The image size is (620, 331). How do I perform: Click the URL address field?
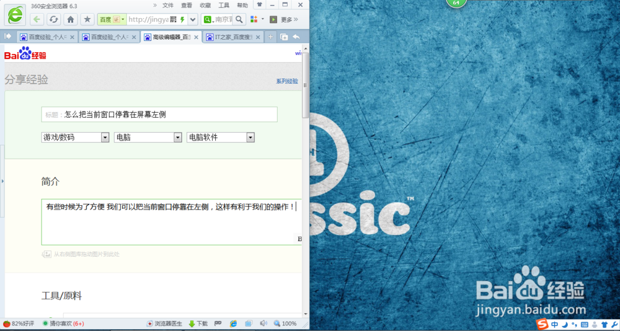pos(148,19)
